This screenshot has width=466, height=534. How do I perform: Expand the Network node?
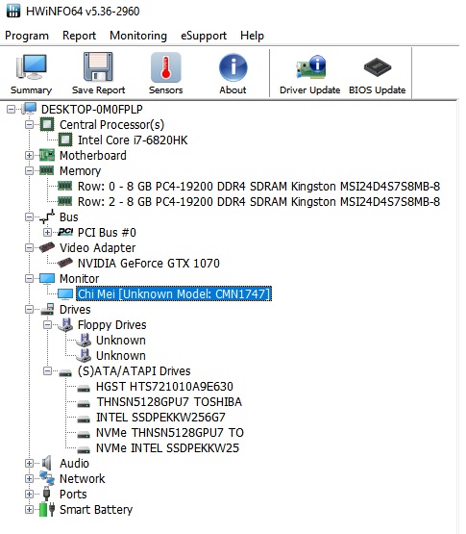pos(29,478)
